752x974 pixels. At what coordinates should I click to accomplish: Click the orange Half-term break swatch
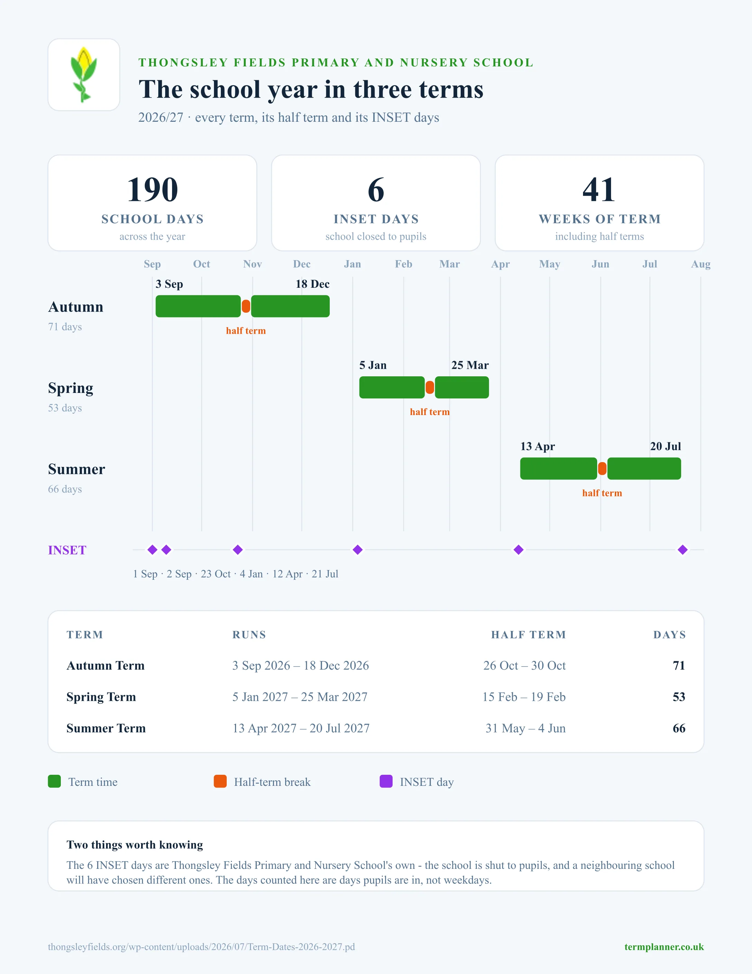tap(220, 781)
